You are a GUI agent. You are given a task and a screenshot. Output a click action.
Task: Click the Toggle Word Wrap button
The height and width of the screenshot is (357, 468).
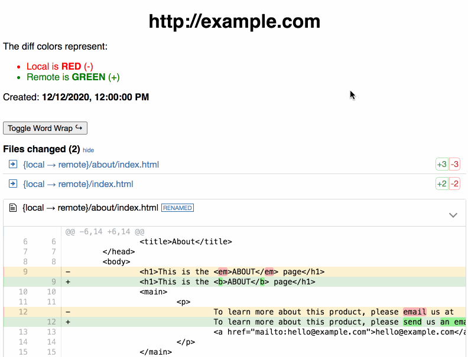click(x=45, y=128)
